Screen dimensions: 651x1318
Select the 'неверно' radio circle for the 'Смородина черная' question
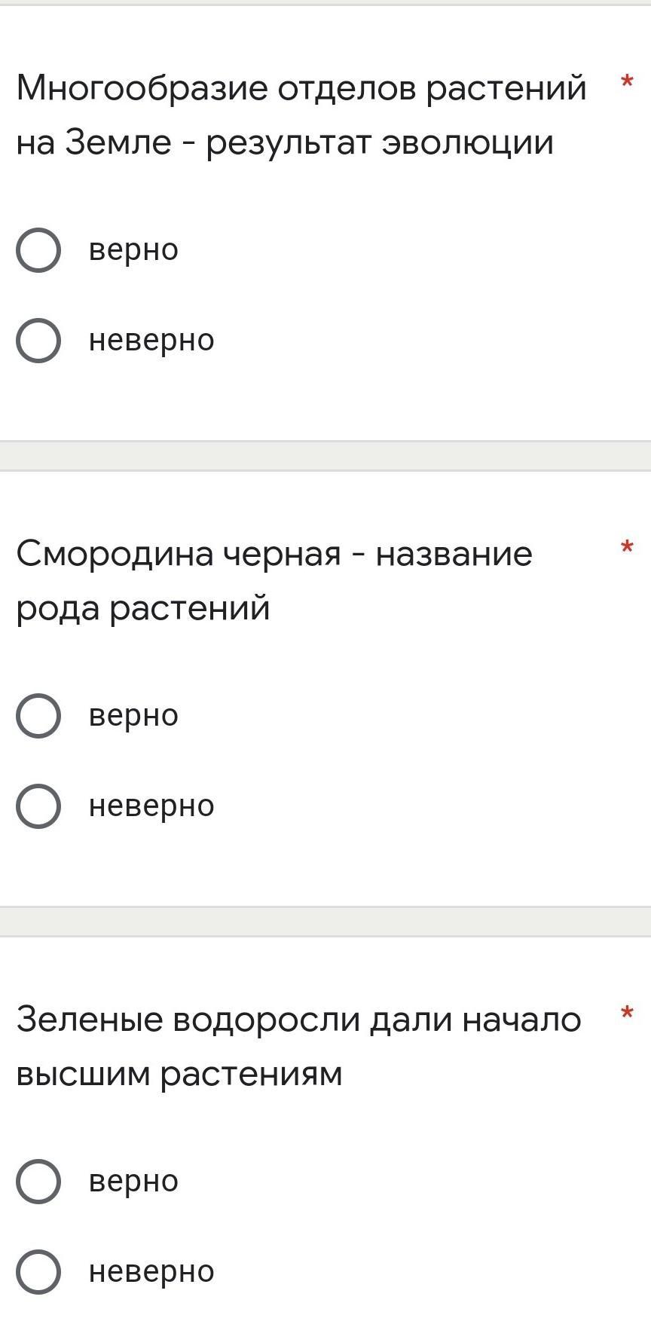click(x=38, y=806)
